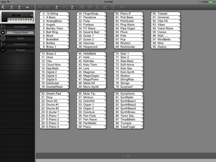Select program 69 RockGuitar
The height and width of the screenshot is (162, 216).
pos(129,47)
